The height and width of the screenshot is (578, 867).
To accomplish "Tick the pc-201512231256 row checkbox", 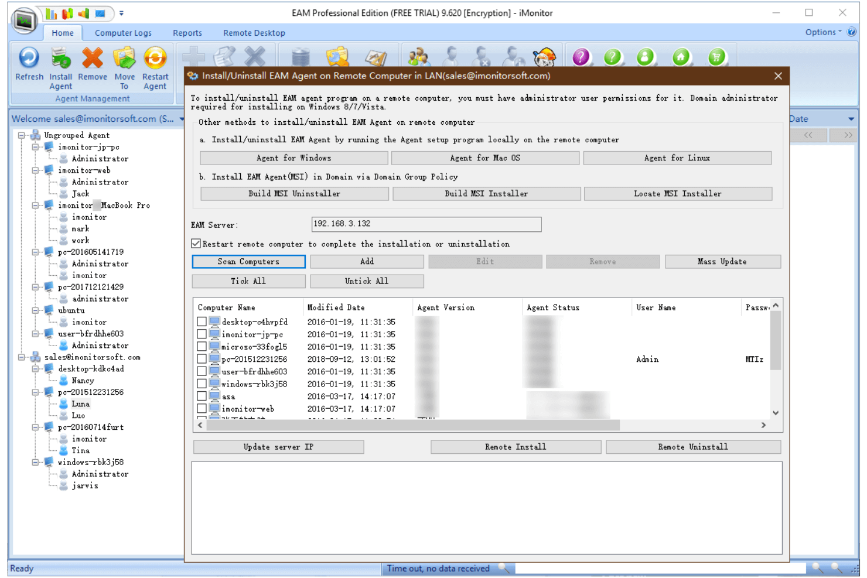I will [x=202, y=359].
